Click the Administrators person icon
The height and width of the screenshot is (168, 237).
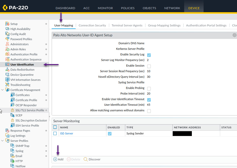[7, 44]
